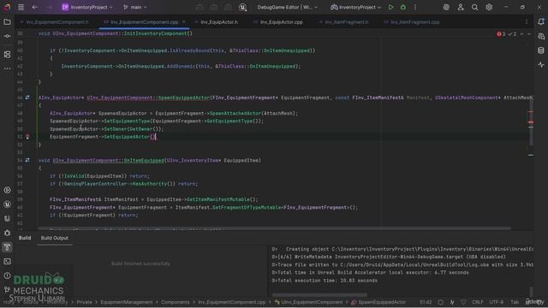The image size is (548, 308).
Task: Open IDE settings gear
Action: pyautogui.click(x=489, y=7)
